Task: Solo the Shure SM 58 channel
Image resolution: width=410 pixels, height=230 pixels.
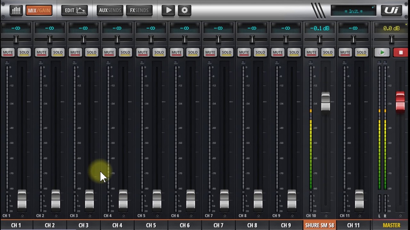Action: [x=328, y=52]
